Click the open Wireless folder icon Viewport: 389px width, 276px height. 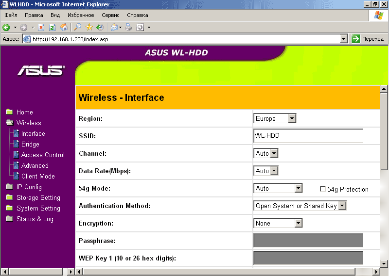click(10, 123)
